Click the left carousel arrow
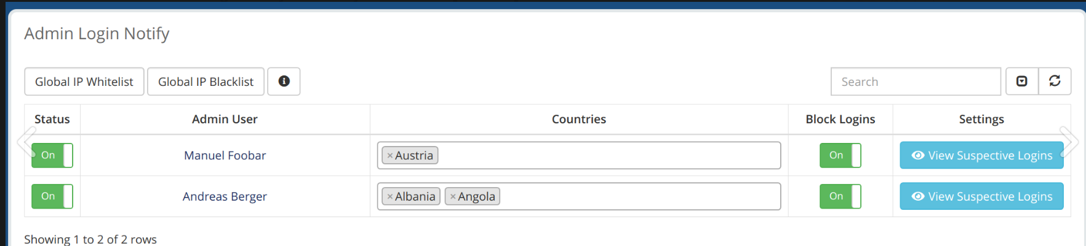Screen dimensions: 1086x246 pos(26,142)
